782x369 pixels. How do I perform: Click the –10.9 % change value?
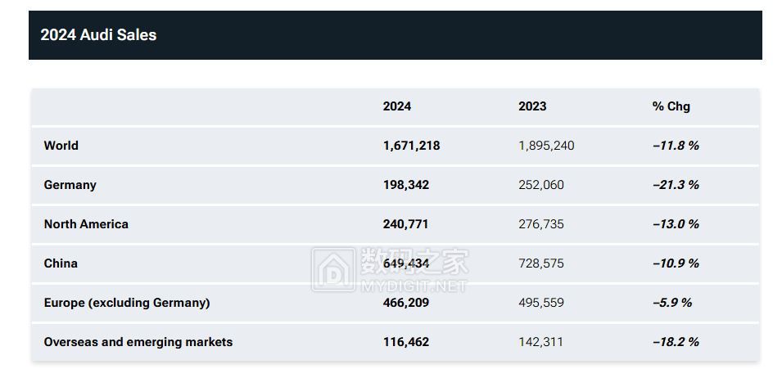676,263
